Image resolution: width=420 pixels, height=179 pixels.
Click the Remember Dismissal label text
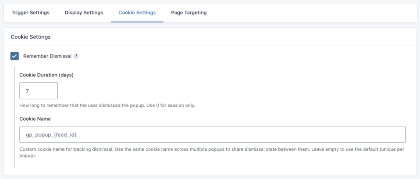pyautogui.click(x=47, y=56)
